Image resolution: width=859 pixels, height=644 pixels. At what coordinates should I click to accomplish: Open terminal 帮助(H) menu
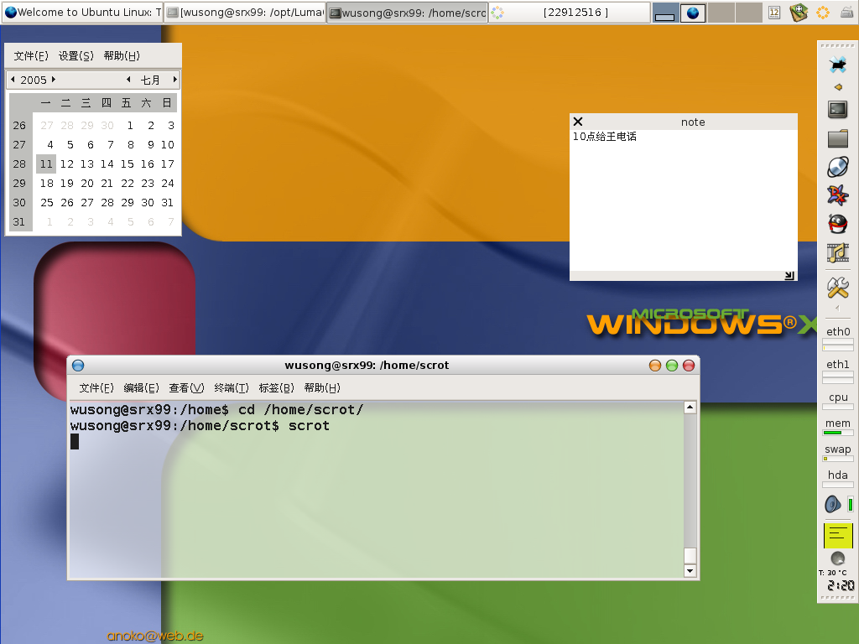click(322, 388)
